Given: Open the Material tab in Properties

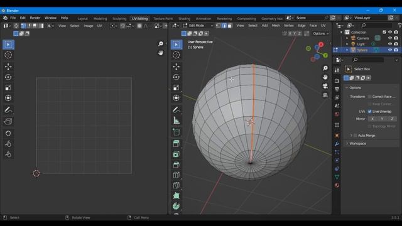Looking at the screenshot, I should click(x=337, y=185).
